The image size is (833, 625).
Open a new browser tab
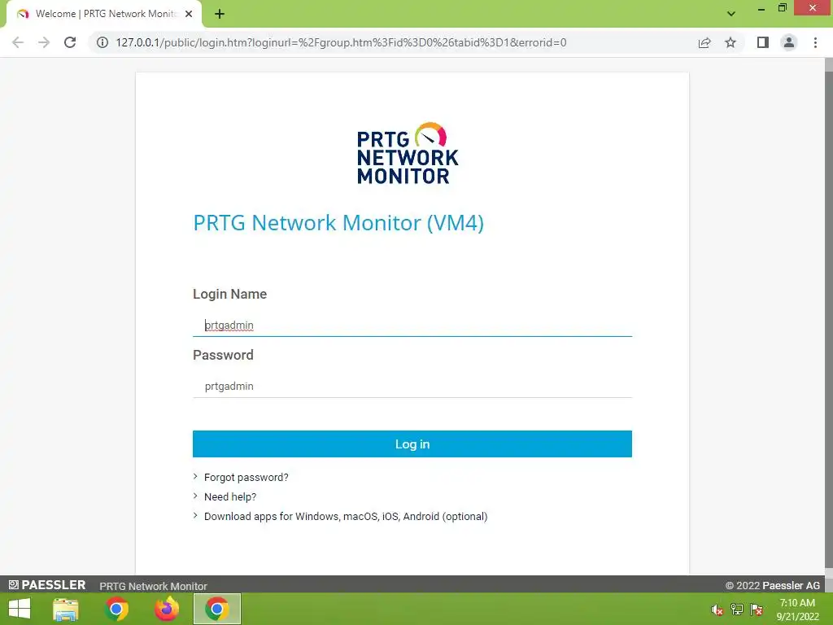click(x=220, y=14)
